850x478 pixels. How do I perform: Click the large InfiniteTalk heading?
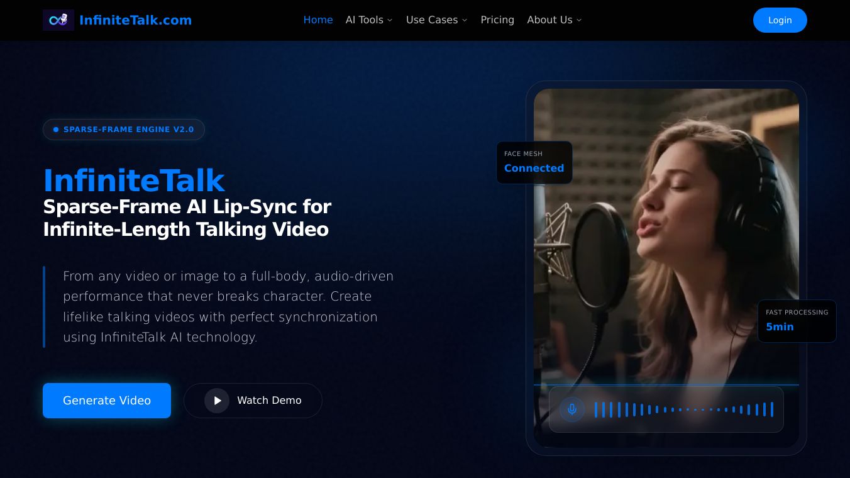click(134, 181)
